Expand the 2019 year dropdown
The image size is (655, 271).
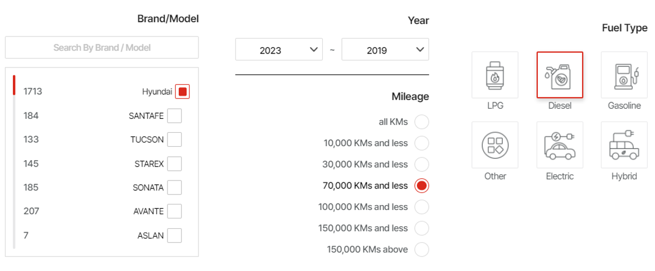tap(385, 50)
